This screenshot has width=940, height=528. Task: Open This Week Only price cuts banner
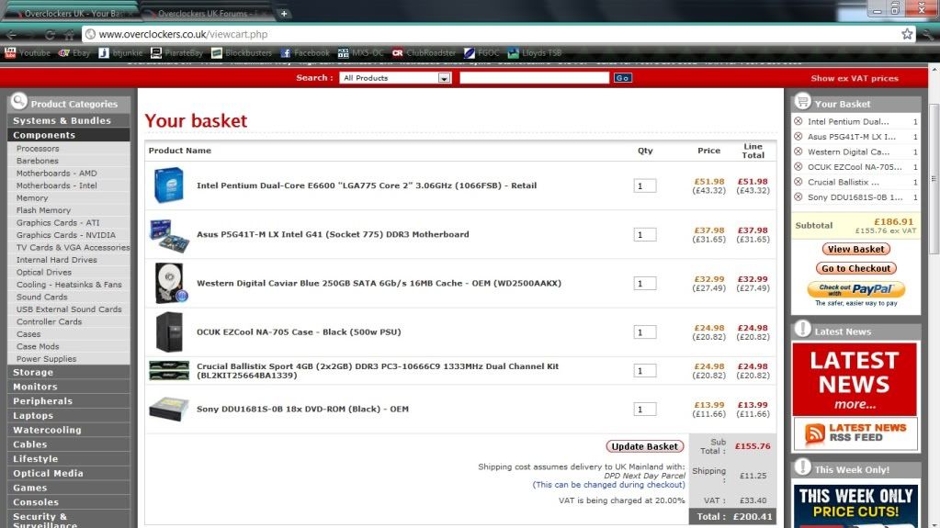coord(855,506)
